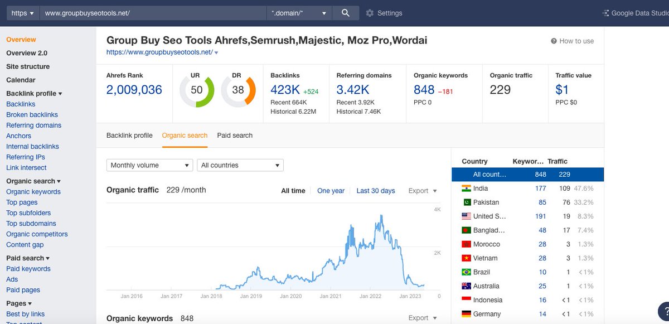
Task: Click the United States flag icon
Action: [467, 216]
